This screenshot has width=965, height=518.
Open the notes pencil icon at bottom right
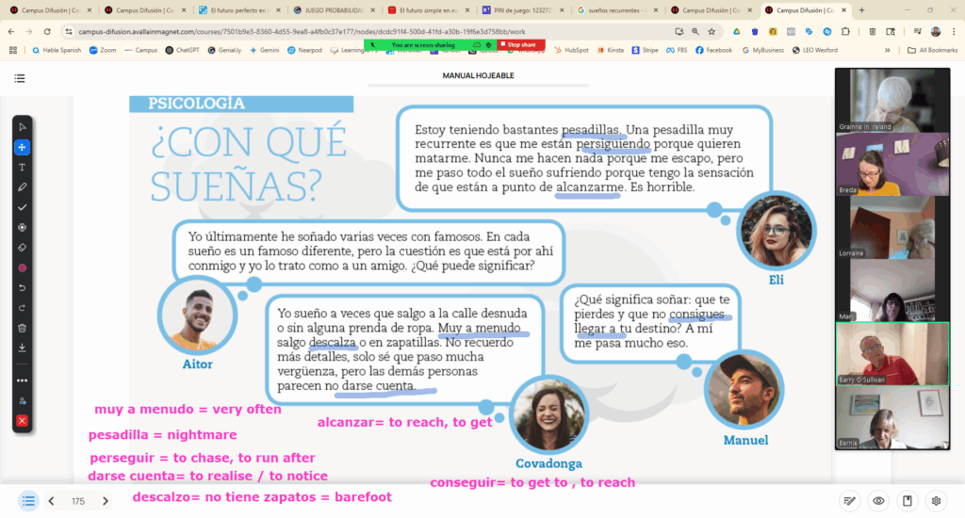[849, 501]
